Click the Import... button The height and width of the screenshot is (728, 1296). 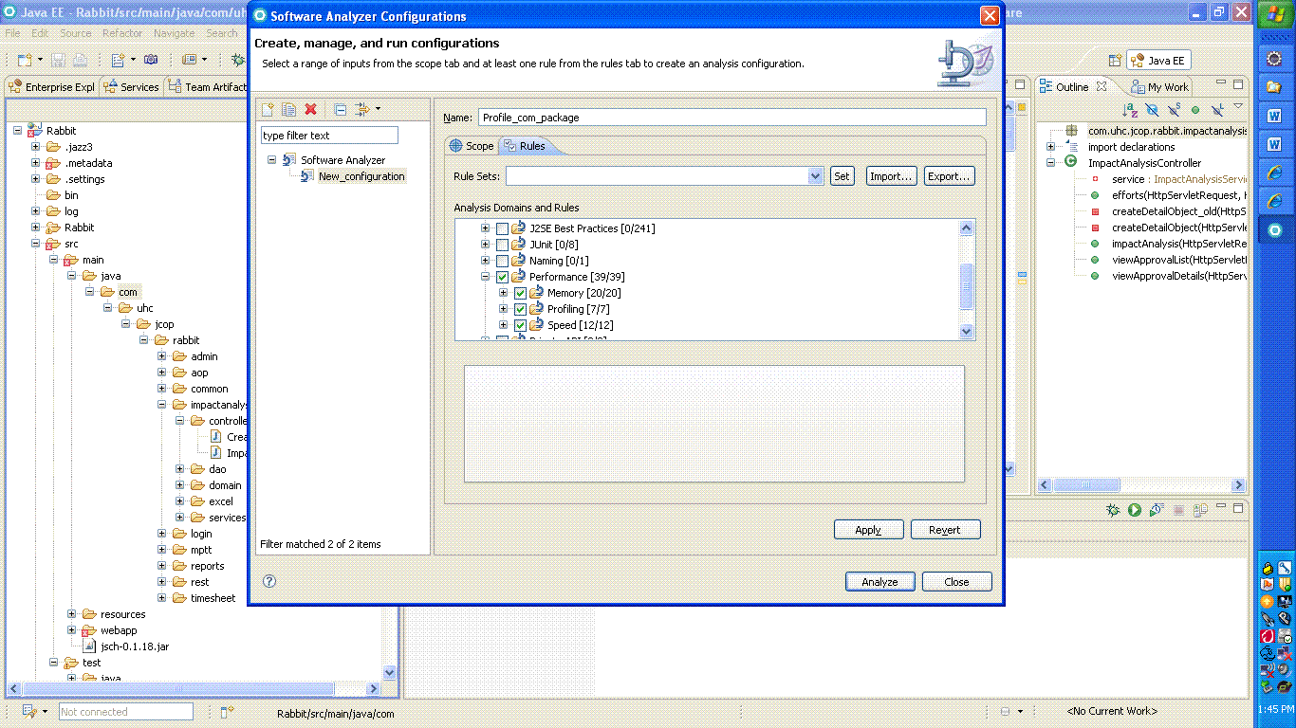point(891,176)
